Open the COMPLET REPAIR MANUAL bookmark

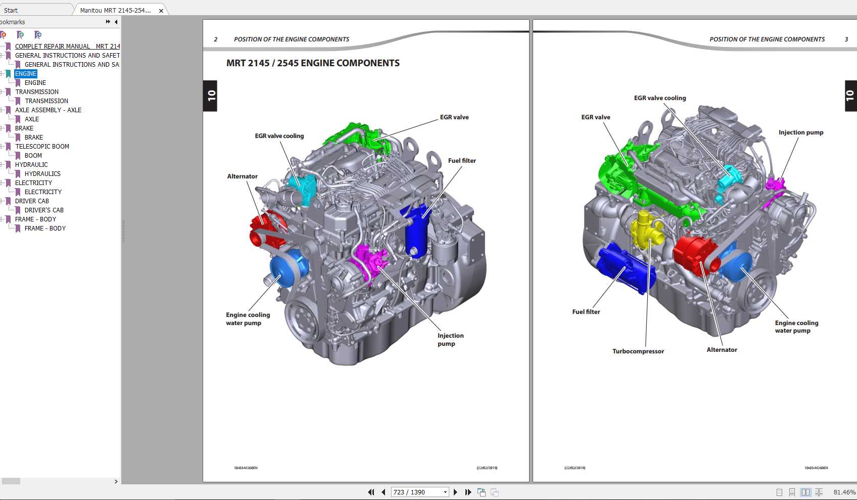(67, 46)
